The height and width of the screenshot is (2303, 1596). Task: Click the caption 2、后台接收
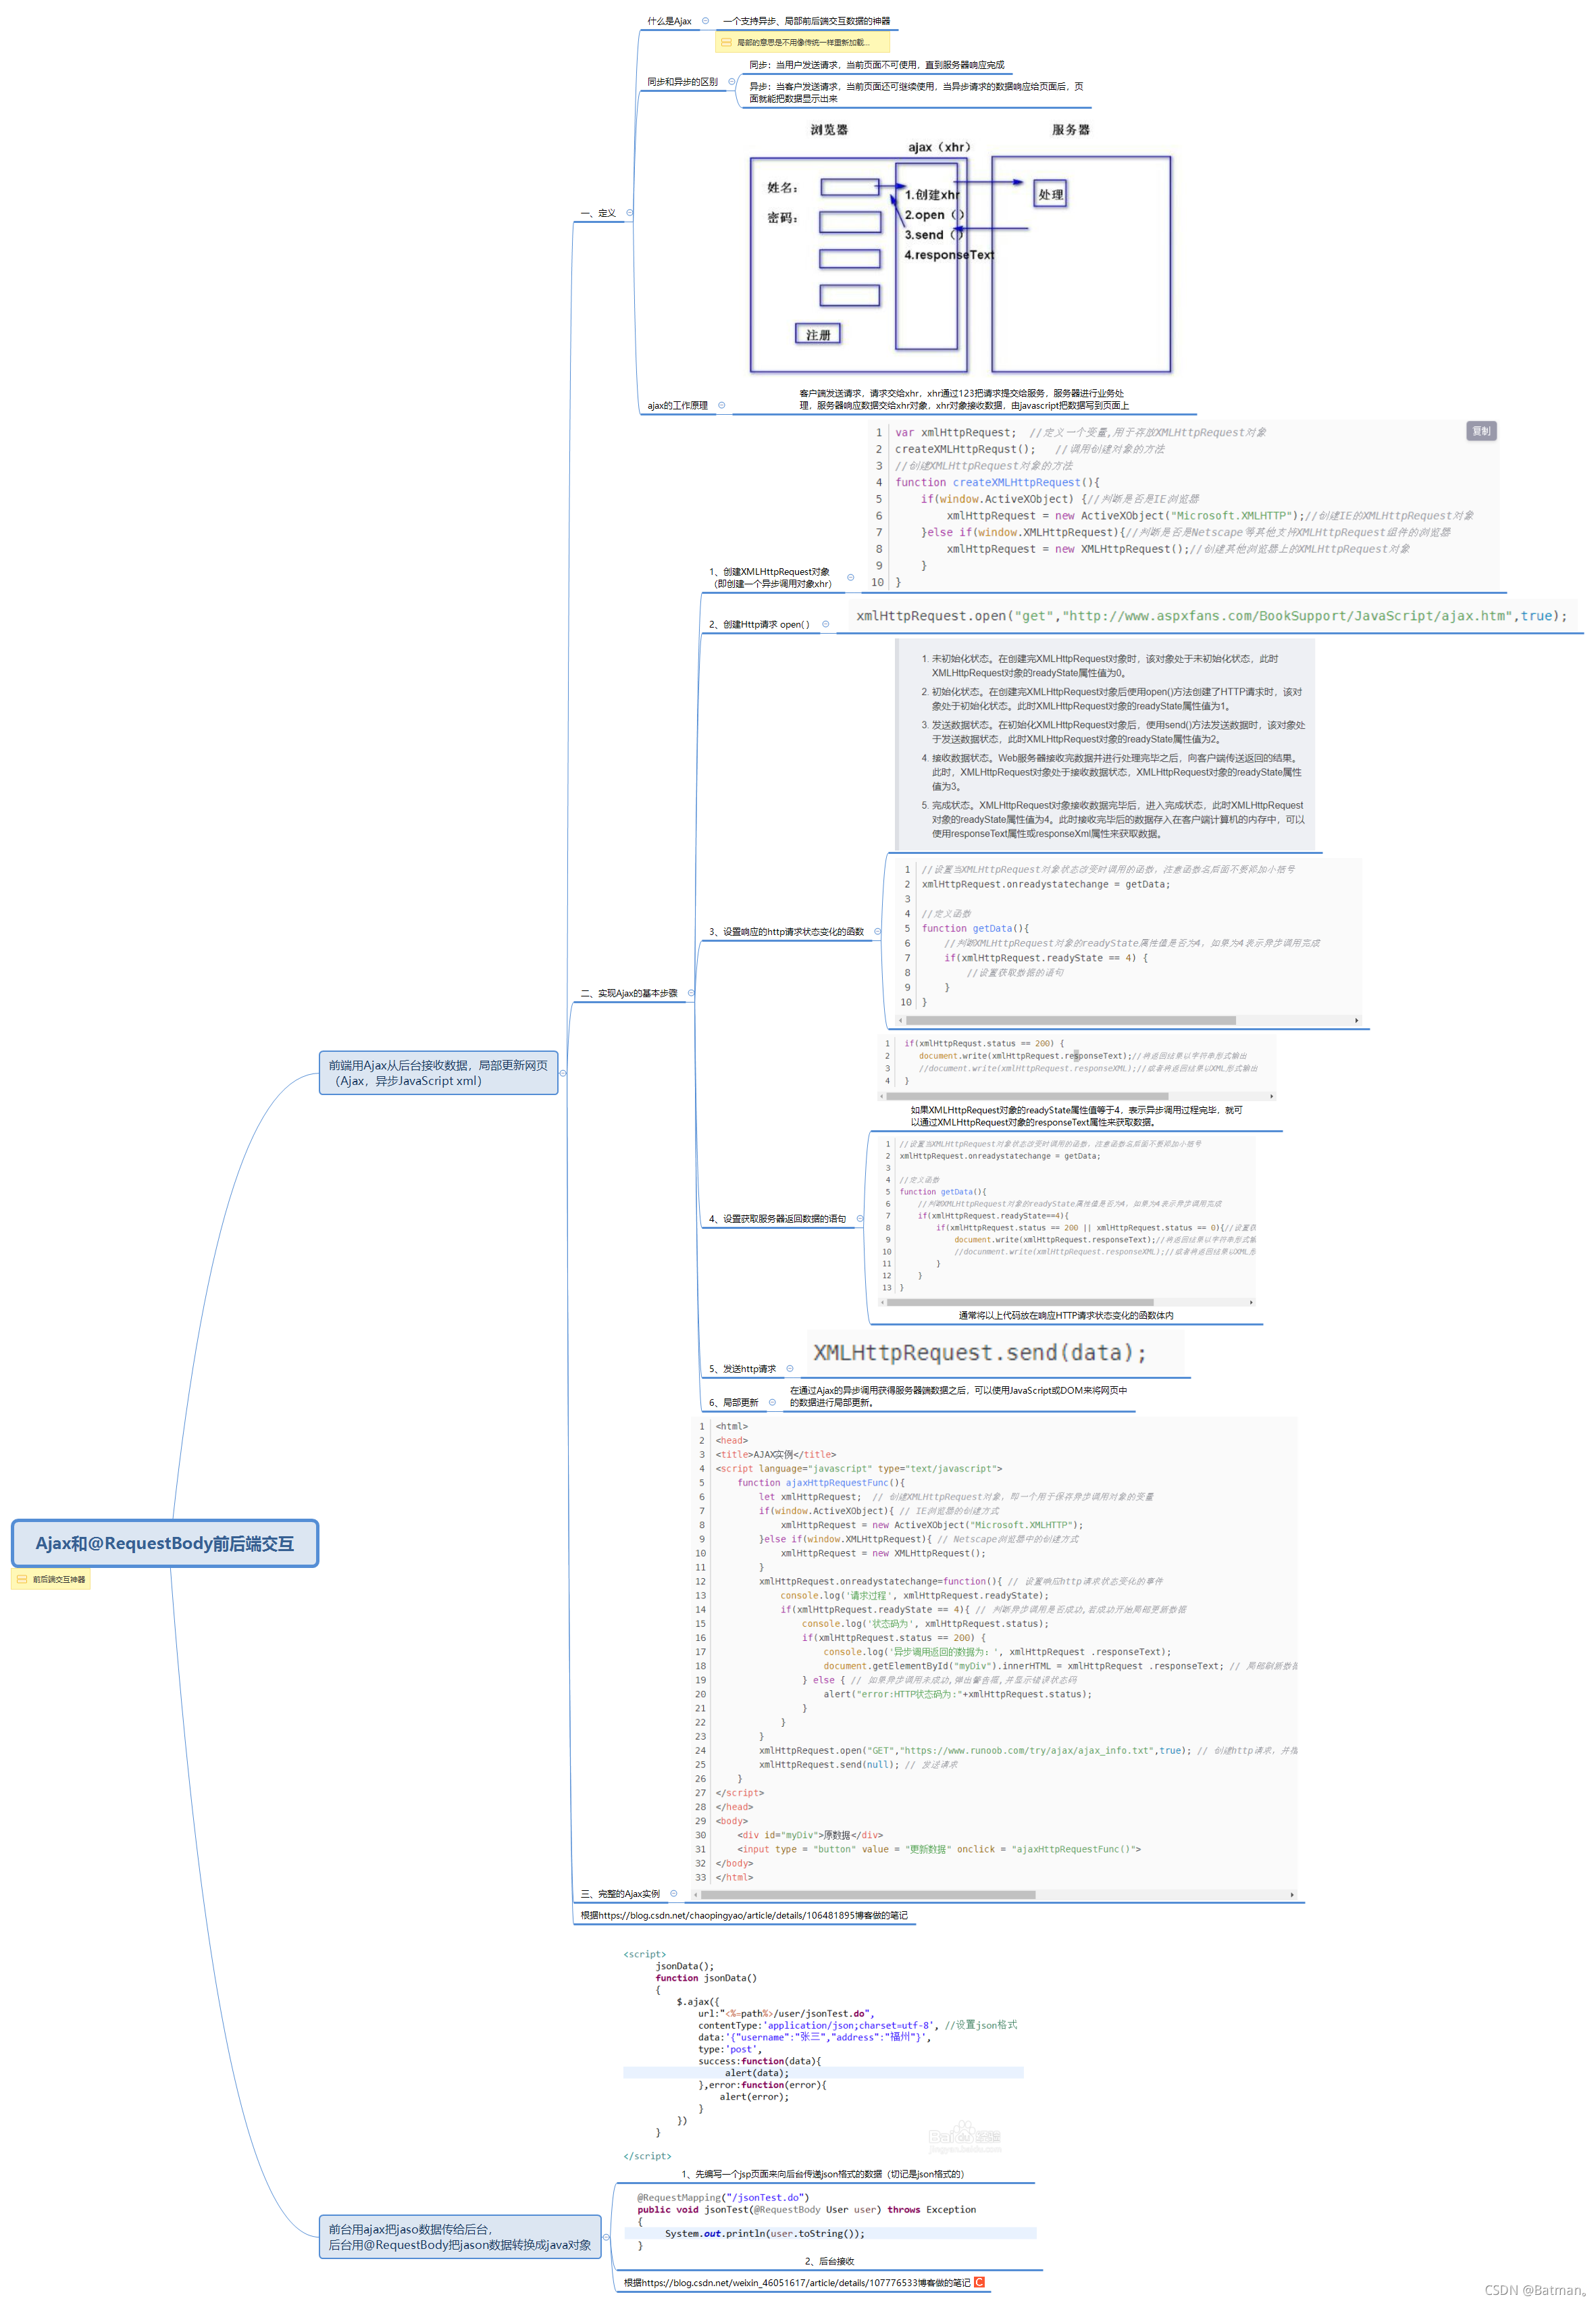[x=829, y=2260]
